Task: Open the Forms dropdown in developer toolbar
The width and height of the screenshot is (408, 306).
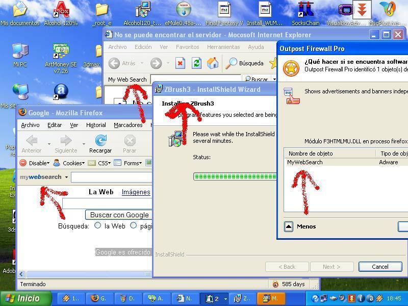Action: tap(128, 163)
